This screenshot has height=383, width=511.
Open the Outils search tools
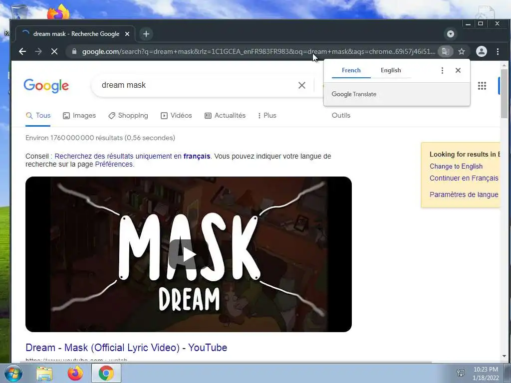click(x=341, y=116)
